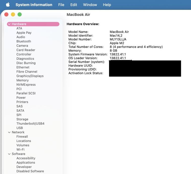Click the MacBook Air window title
Image resolution: width=191 pixels, height=174 pixels.
(78, 14)
